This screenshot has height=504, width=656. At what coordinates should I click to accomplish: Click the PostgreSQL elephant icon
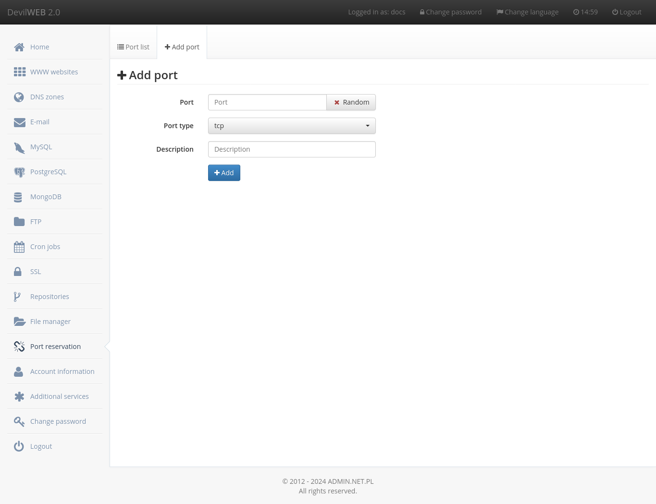19,172
